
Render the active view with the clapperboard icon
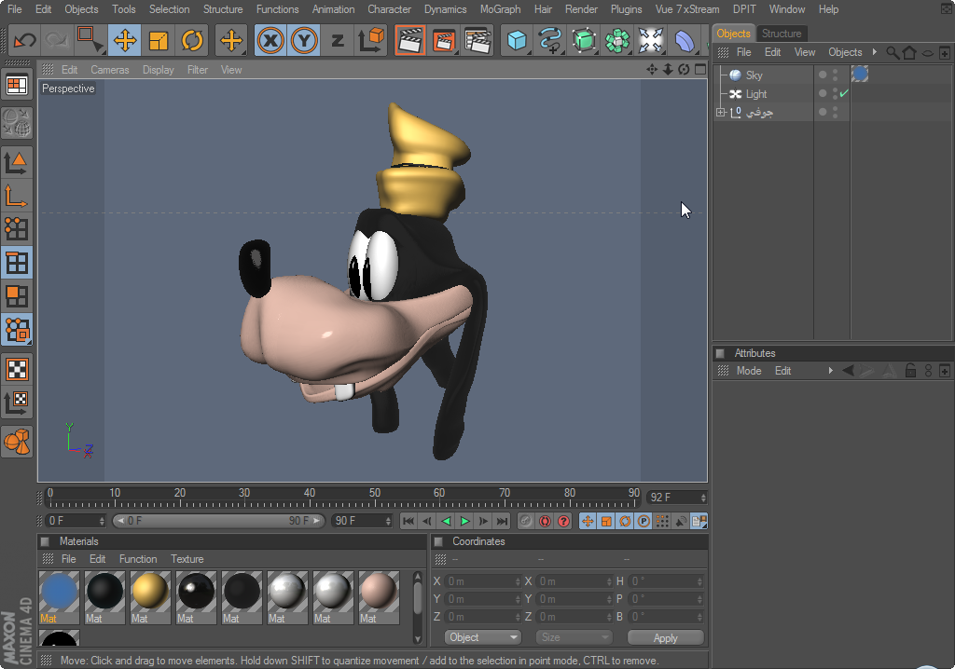click(x=410, y=41)
